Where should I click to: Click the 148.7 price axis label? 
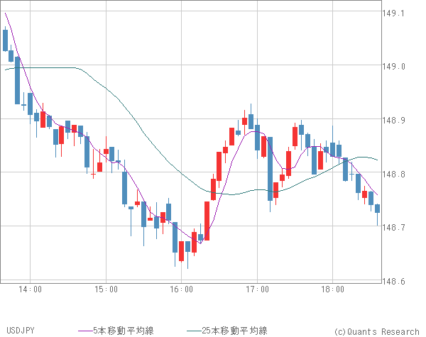pyautogui.click(x=393, y=227)
